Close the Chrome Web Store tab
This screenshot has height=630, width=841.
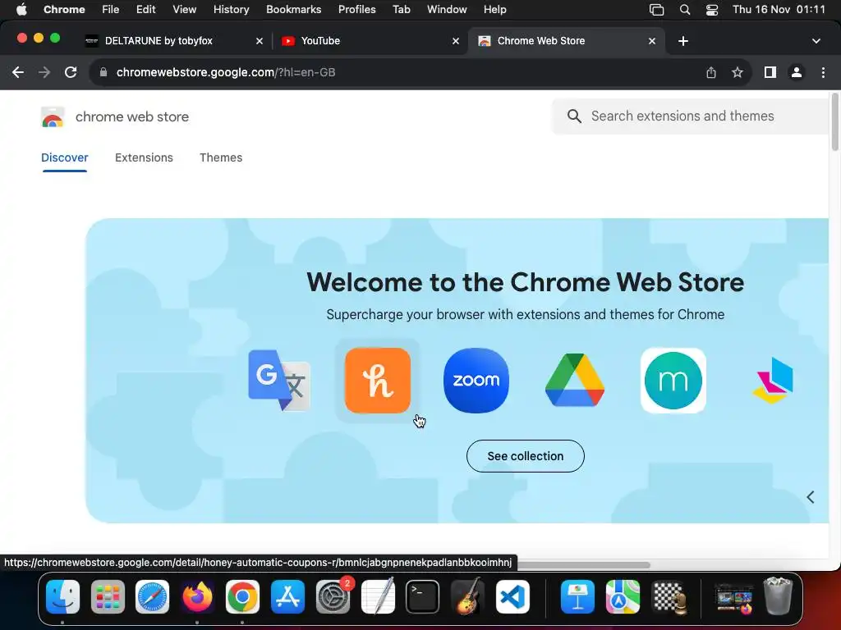pos(651,41)
